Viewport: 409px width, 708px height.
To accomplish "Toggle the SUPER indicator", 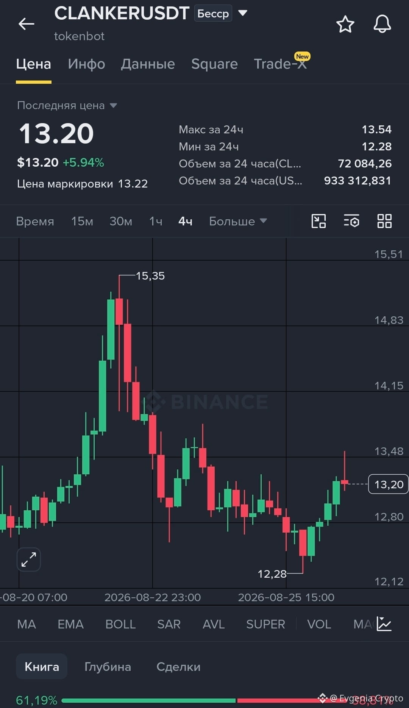I will (265, 624).
